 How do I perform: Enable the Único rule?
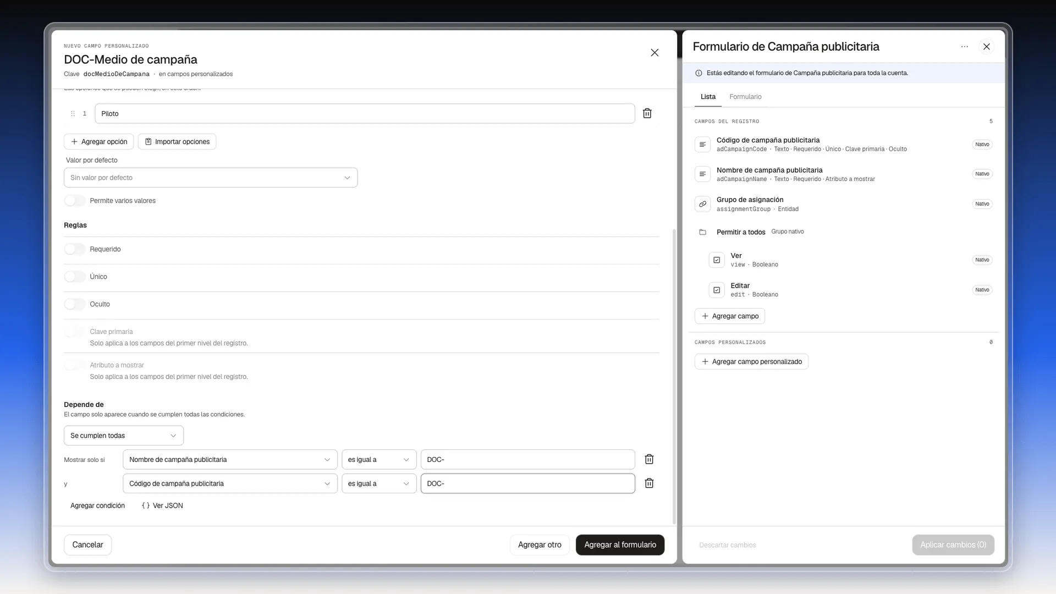(75, 277)
